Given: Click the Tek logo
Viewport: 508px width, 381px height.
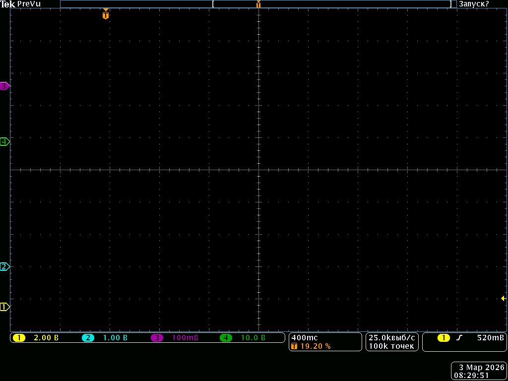Looking at the screenshot, I should (x=7, y=4).
